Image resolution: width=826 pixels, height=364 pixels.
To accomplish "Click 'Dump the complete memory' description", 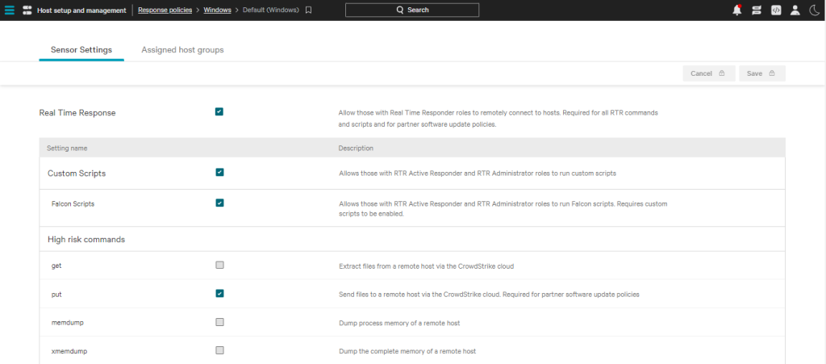I will 407,351.
